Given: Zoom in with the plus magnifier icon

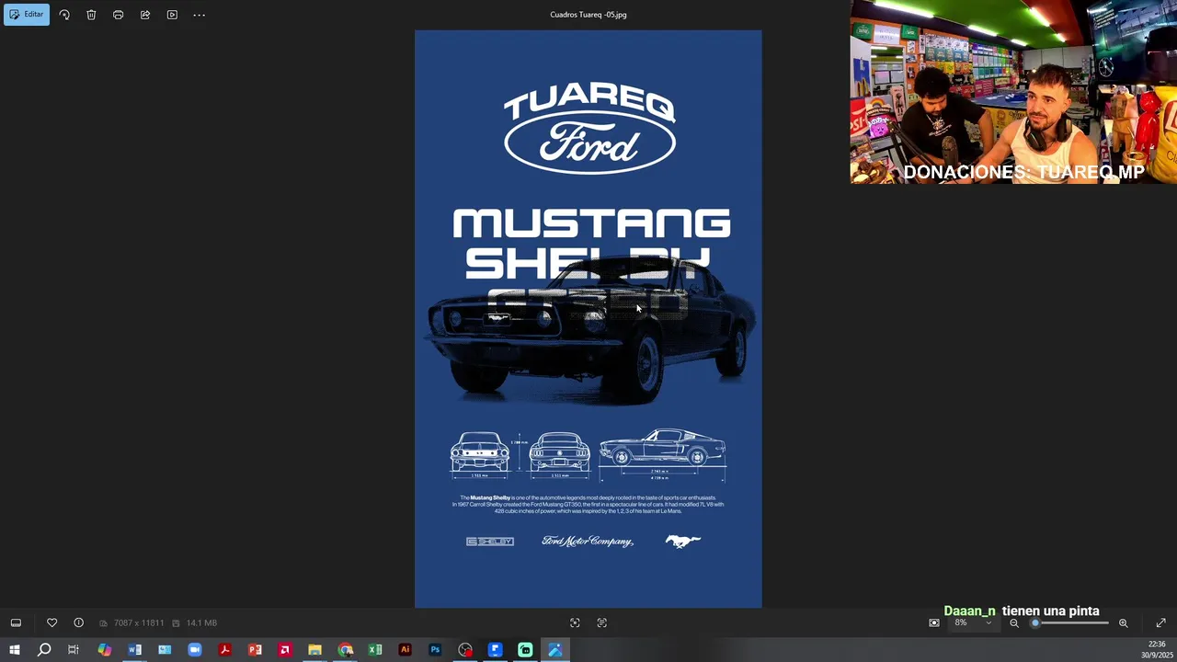Looking at the screenshot, I should pyautogui.click(x=1123, y=622).
